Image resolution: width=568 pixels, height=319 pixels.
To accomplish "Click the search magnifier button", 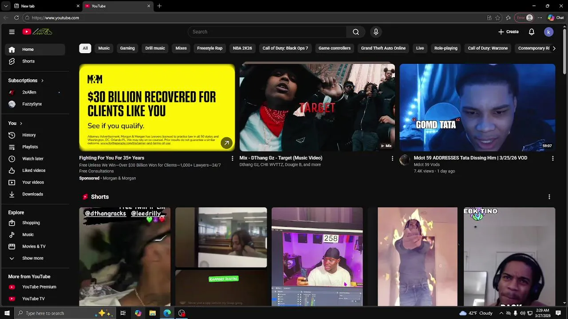I will [356, 32].
